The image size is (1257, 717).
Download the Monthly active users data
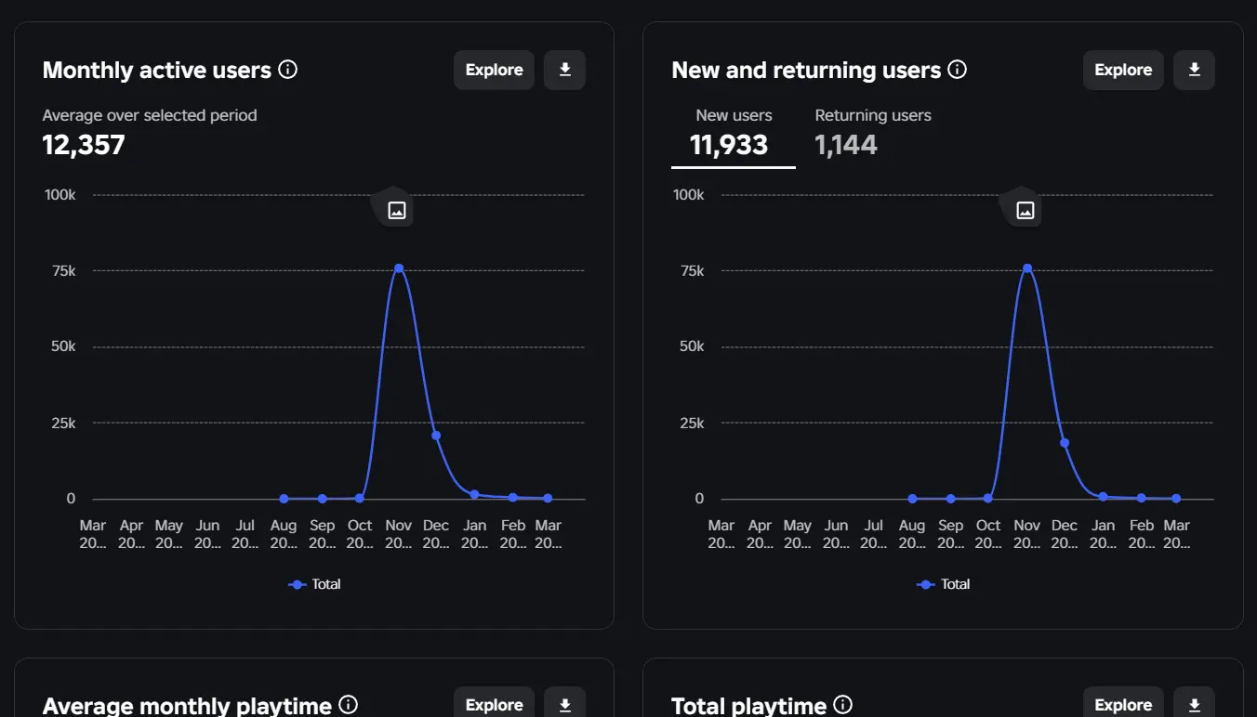pos(564,70)
